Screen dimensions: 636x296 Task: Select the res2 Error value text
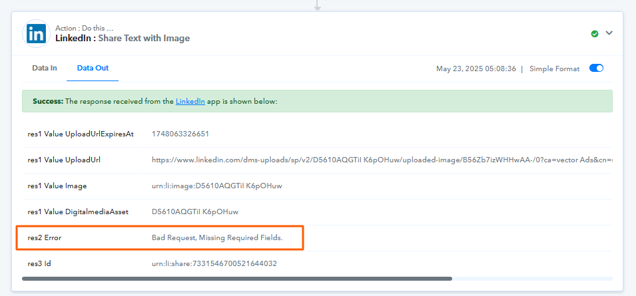pos(217,237)
